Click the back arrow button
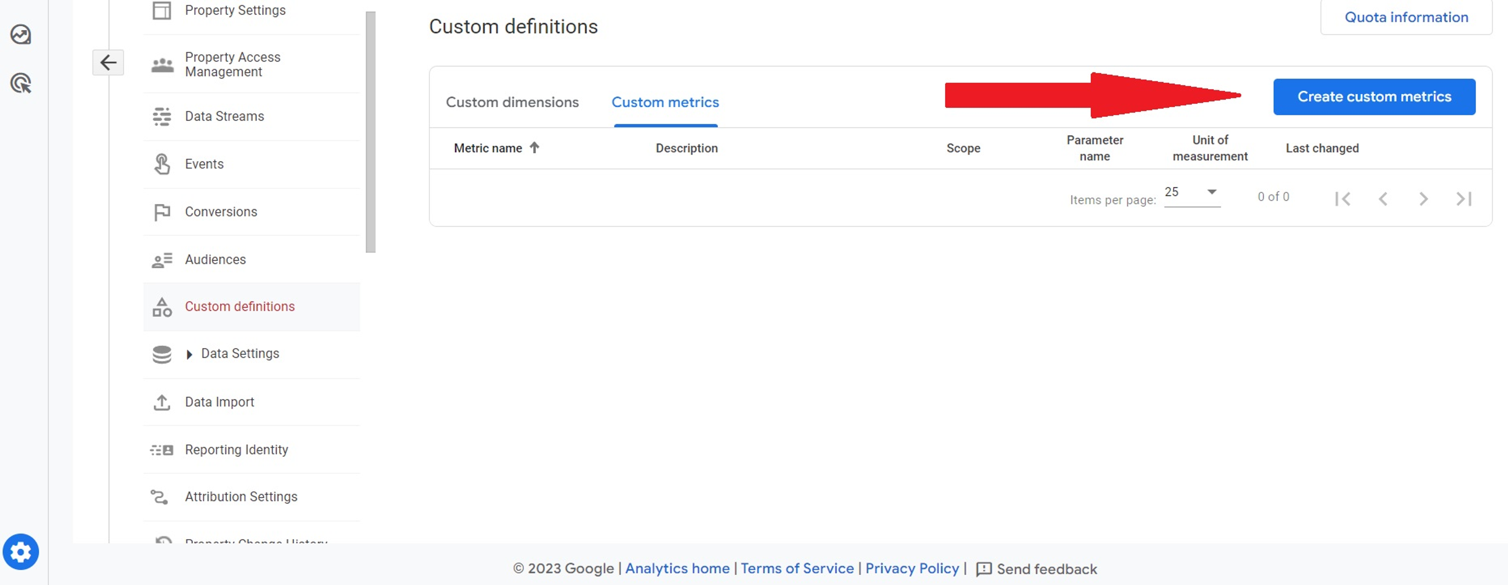 (x=108, y=62)
